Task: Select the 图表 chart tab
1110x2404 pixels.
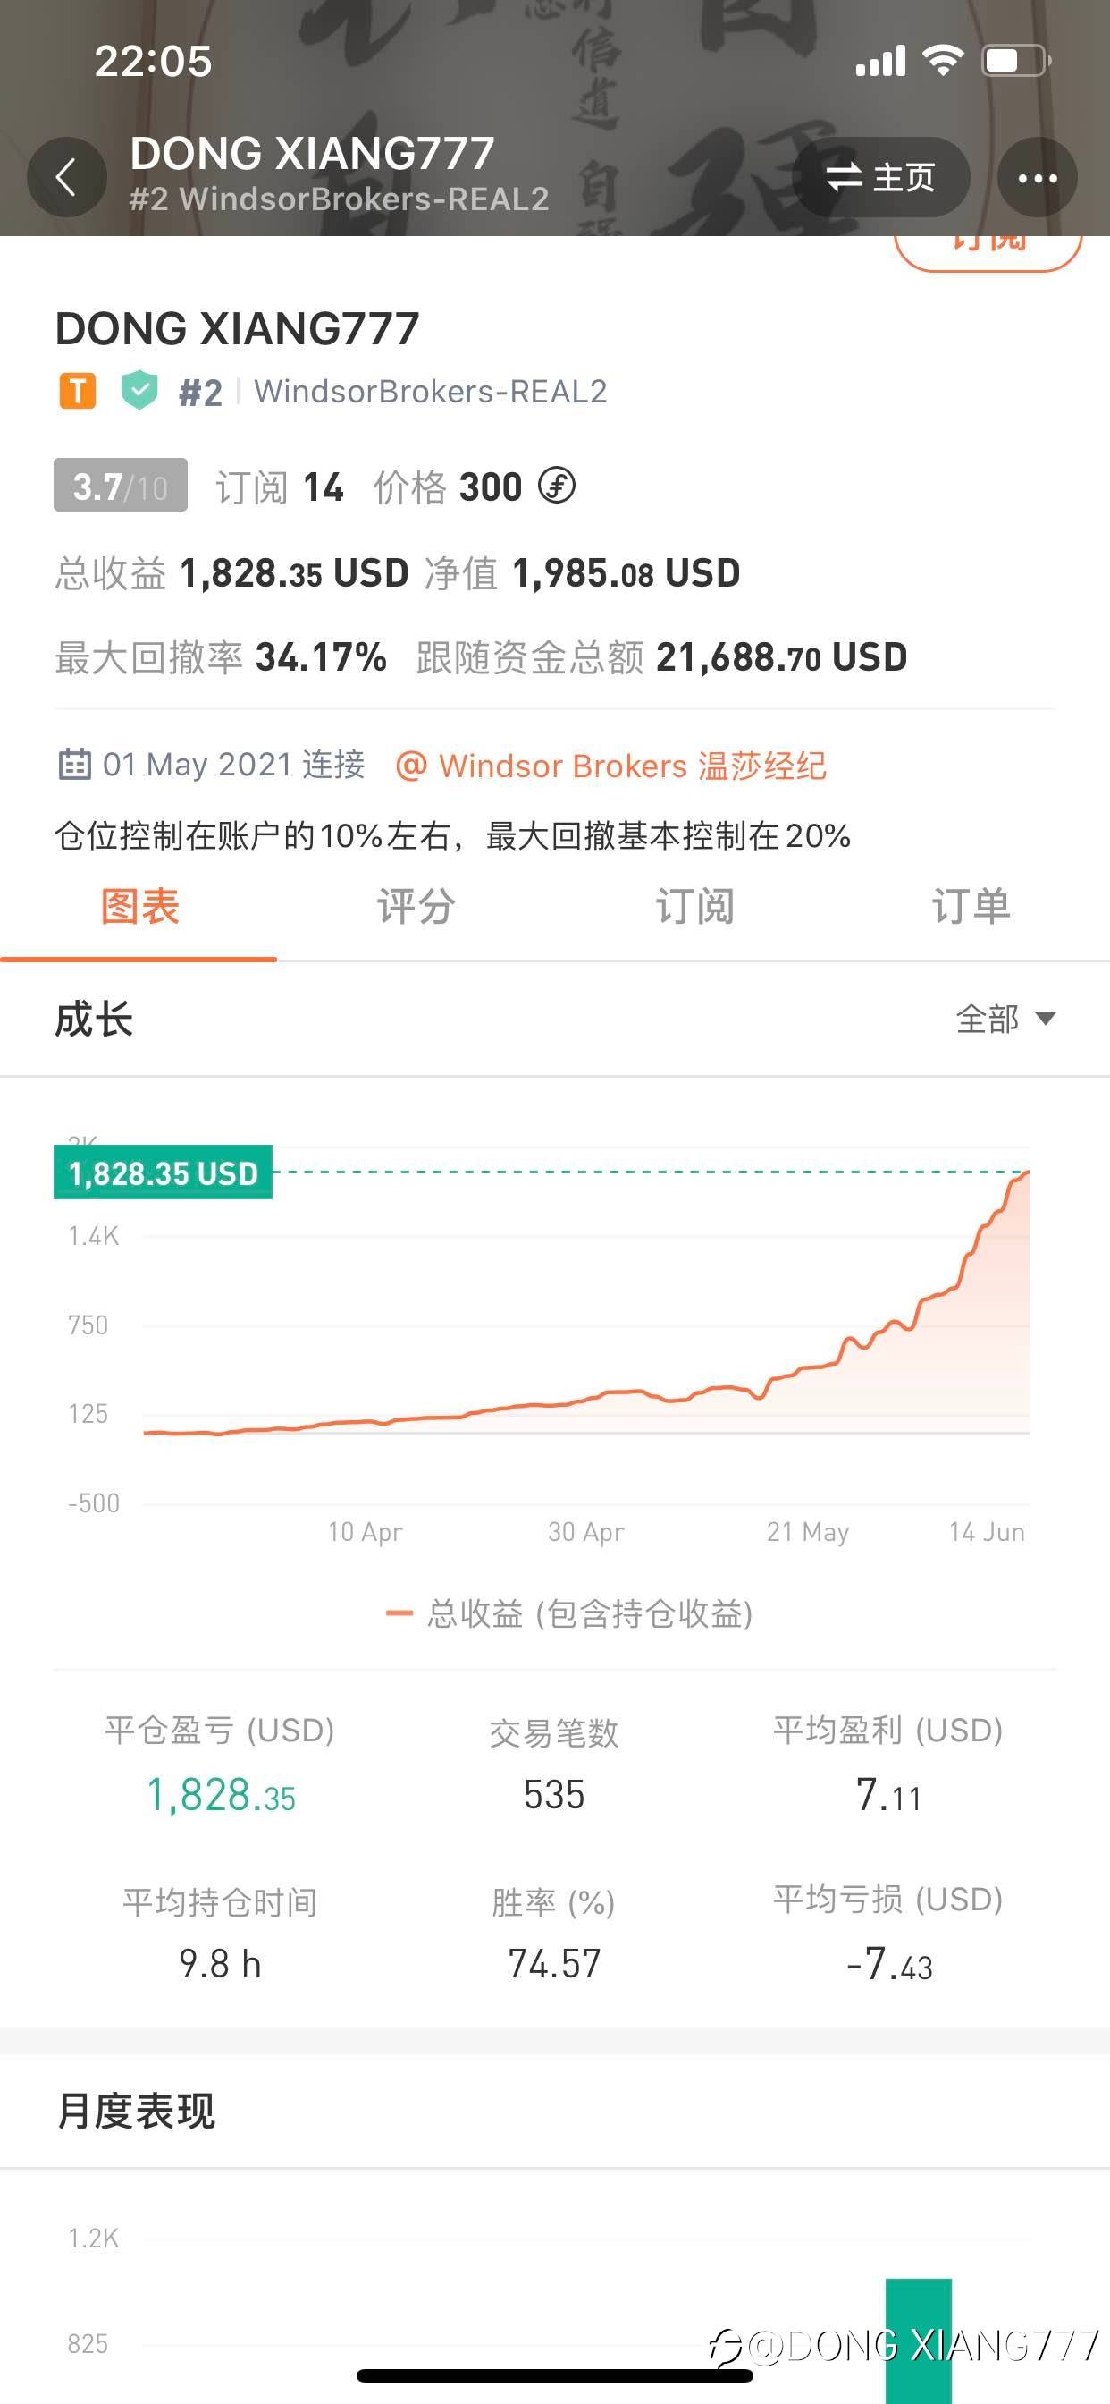Action: (139, 907)
